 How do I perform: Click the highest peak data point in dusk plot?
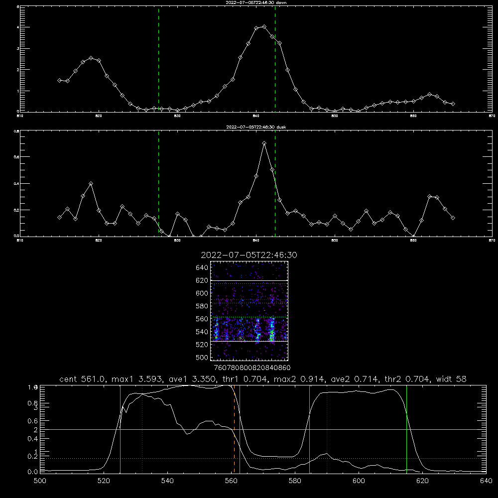click(264, 143)
